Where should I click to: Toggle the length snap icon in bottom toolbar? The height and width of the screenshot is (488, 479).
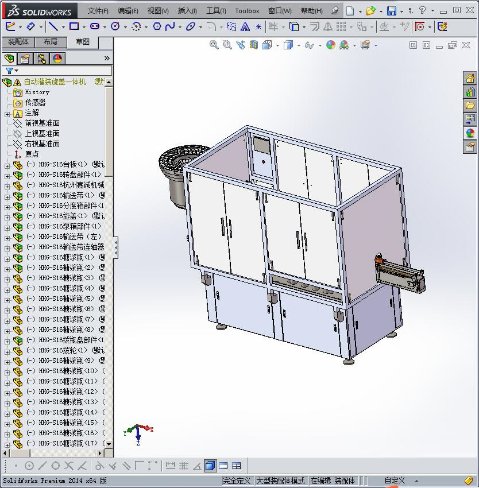pos(171,466)
